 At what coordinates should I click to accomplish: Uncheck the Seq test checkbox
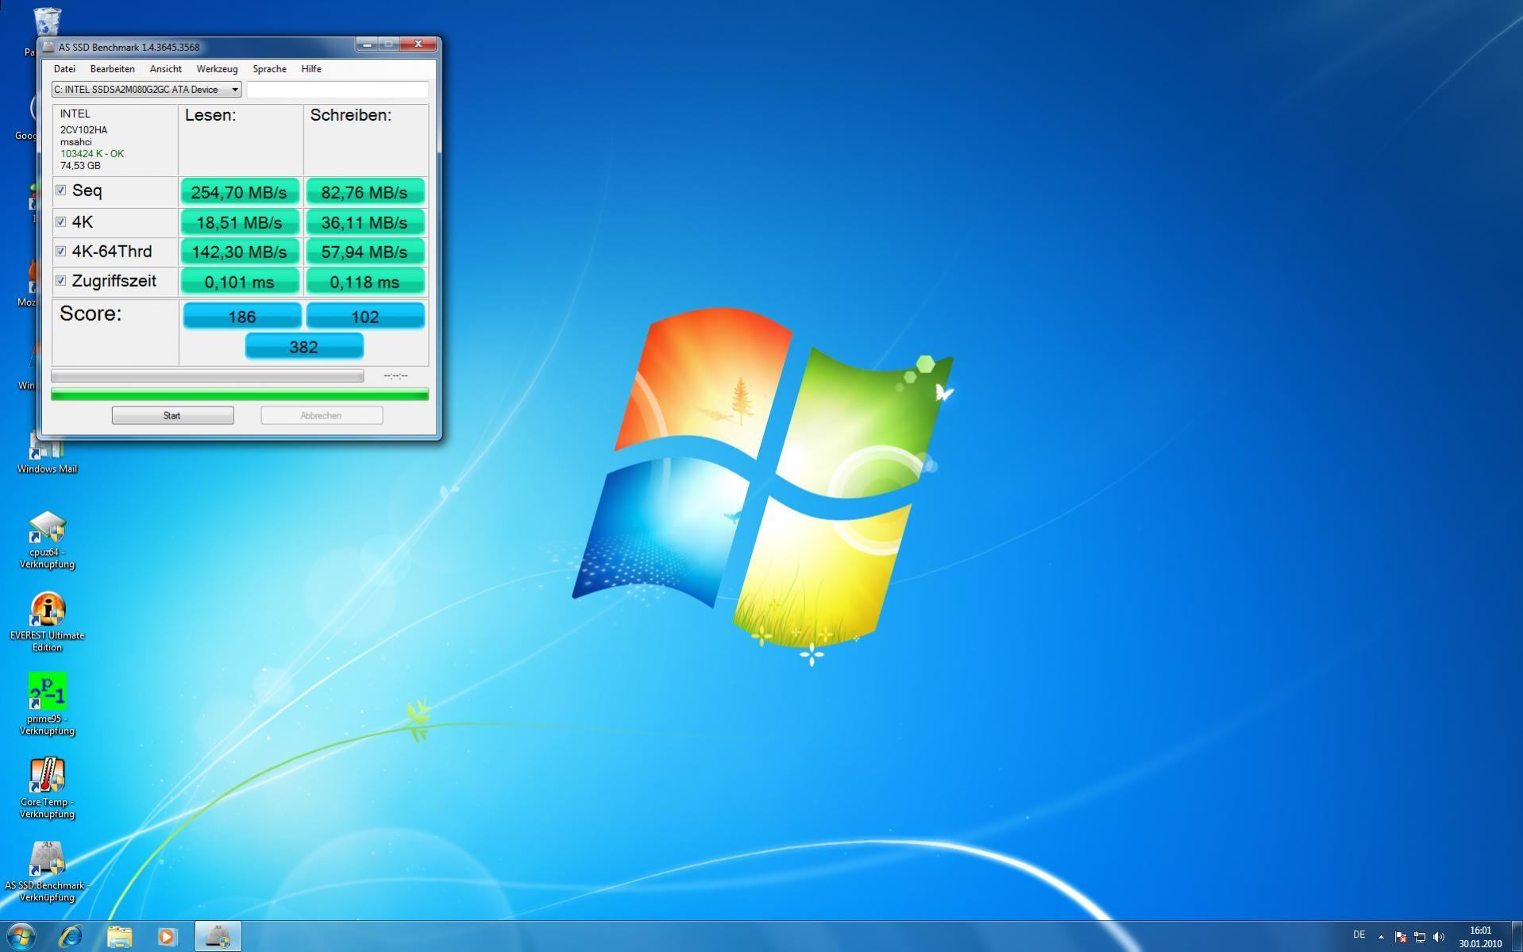point(60,191)
